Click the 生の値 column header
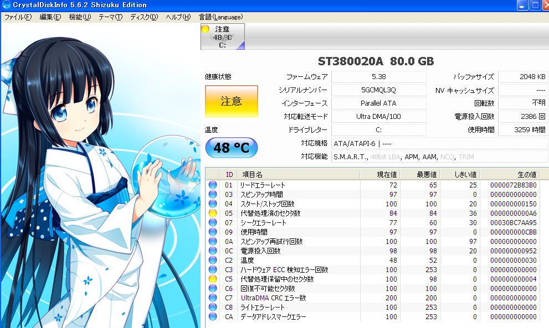This screenshot has width=549, height=328. [x=510, y=174]
